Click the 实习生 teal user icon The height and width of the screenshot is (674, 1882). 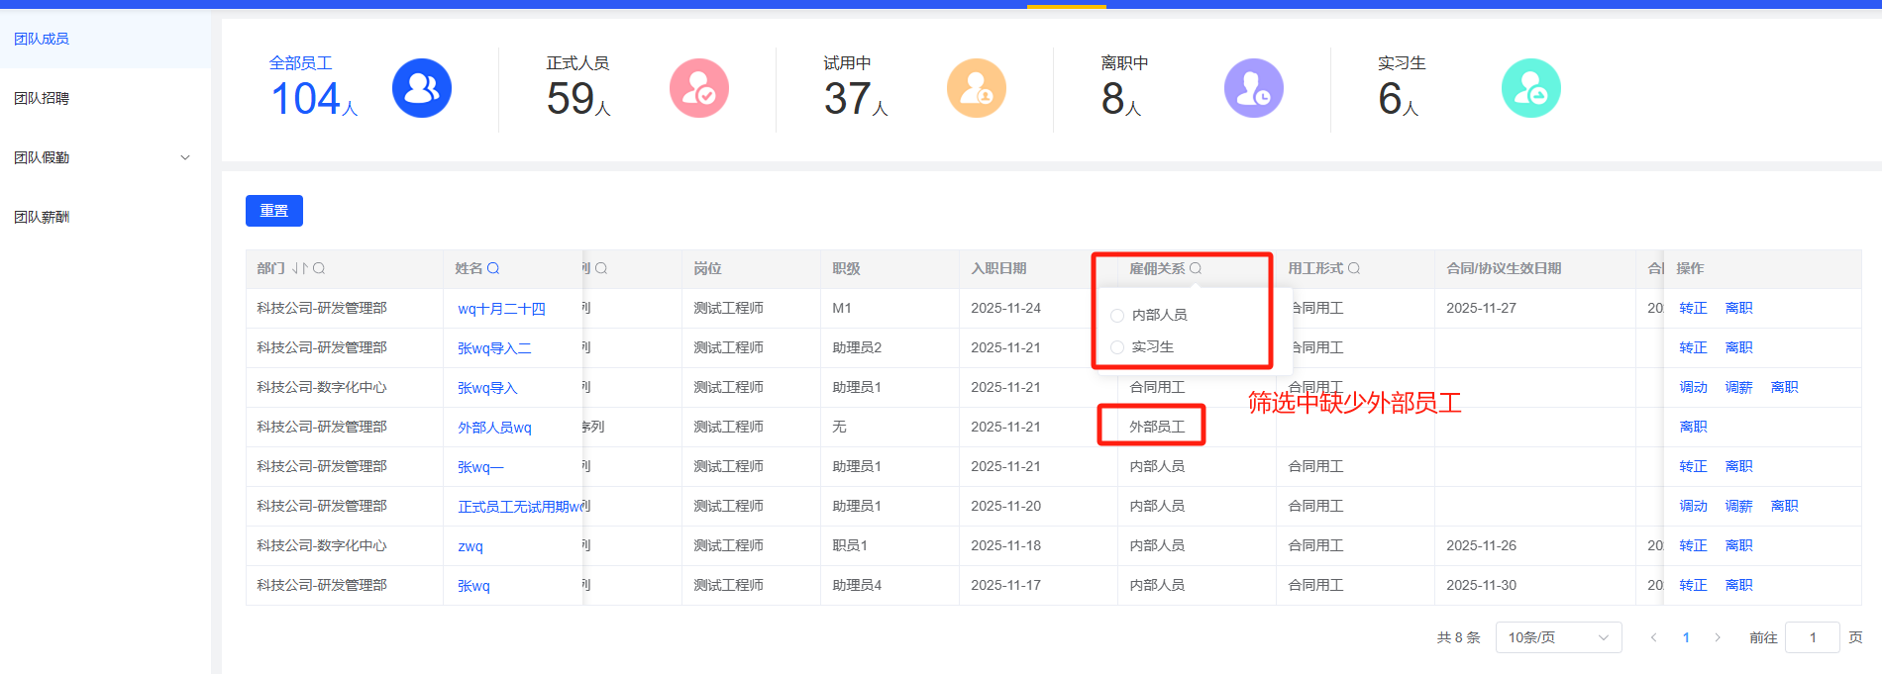(1531, 88)
